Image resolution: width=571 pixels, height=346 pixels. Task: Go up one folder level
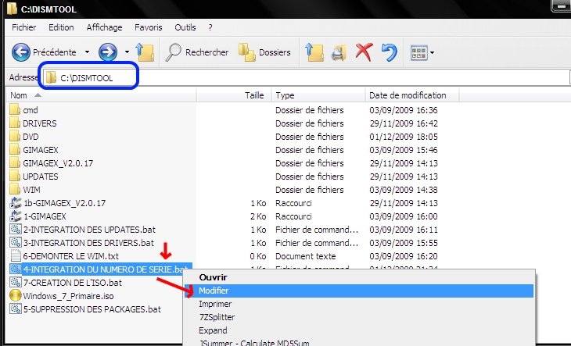click(x=145, y=52)
